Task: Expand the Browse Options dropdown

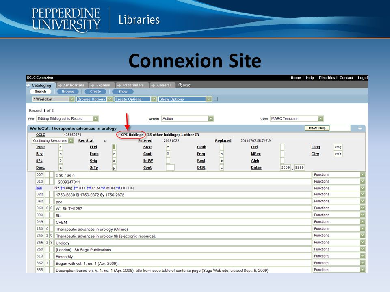Action: click(x=95, y=99)
